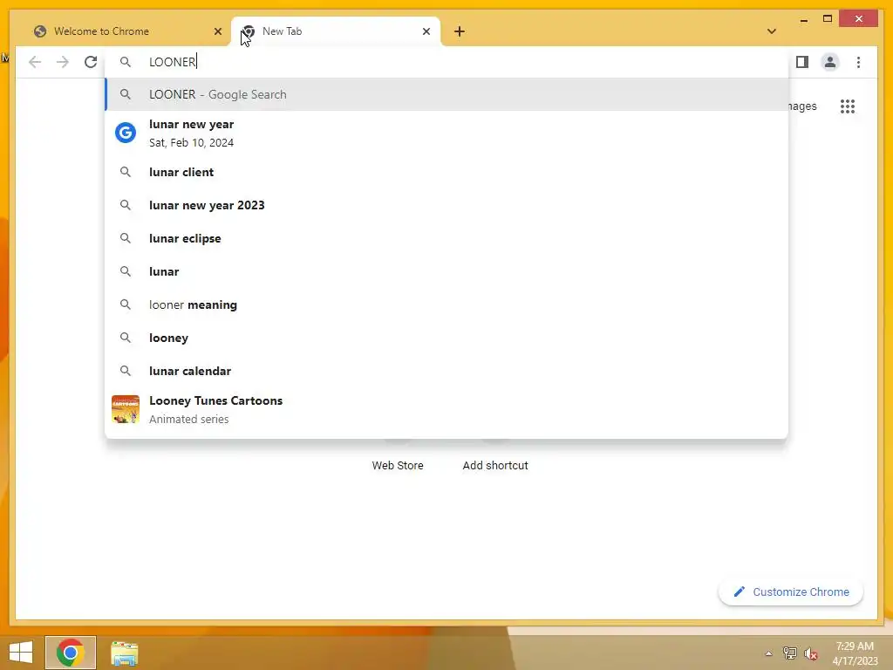Screen dimensions: 893x670
Task: Select LOONER - Google Search suggestion
Action: point(446,94)
